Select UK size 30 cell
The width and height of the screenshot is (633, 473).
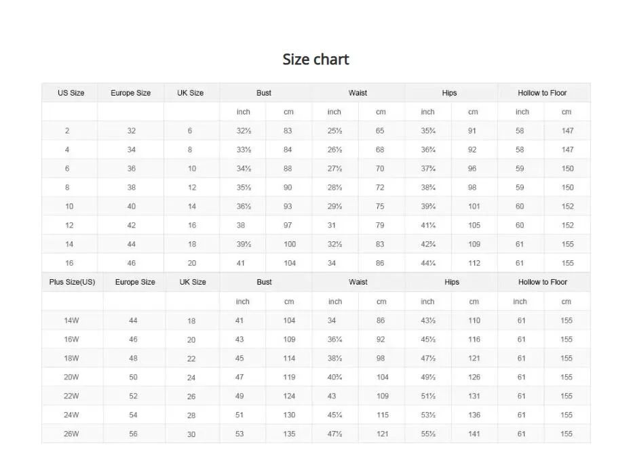[191, 434]
